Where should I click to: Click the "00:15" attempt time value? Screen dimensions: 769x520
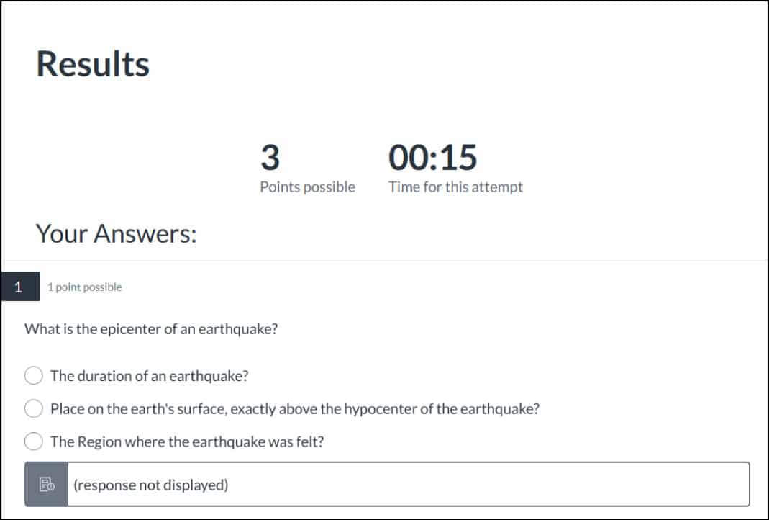(x=432, y=158)
